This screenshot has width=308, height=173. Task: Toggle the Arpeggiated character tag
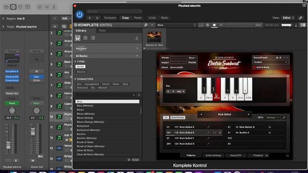92,84
